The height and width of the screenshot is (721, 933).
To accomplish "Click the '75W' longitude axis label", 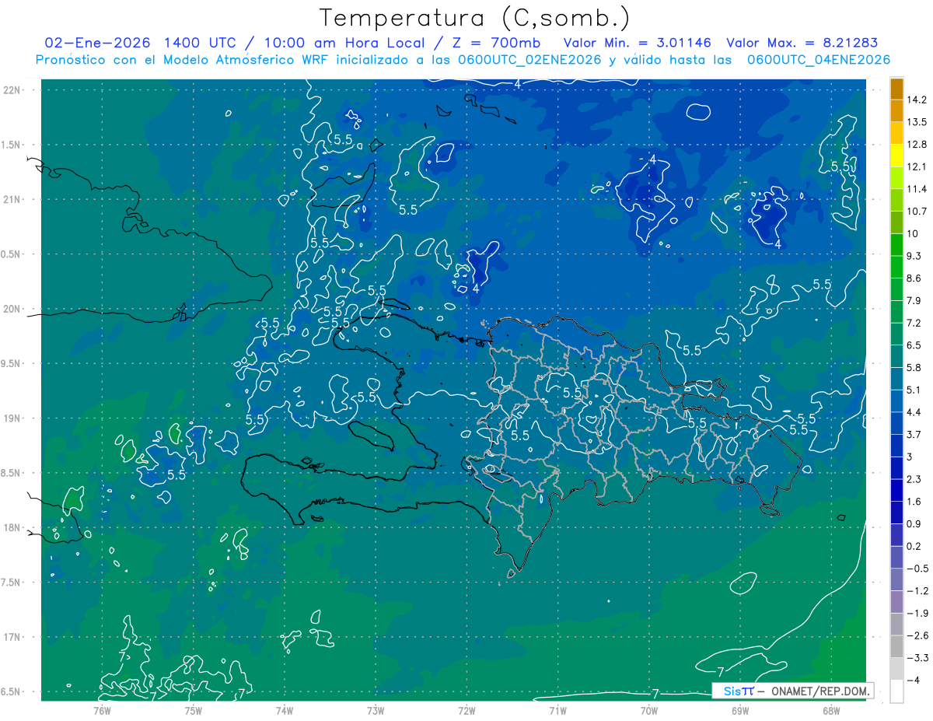I will (x=193, y=710).
